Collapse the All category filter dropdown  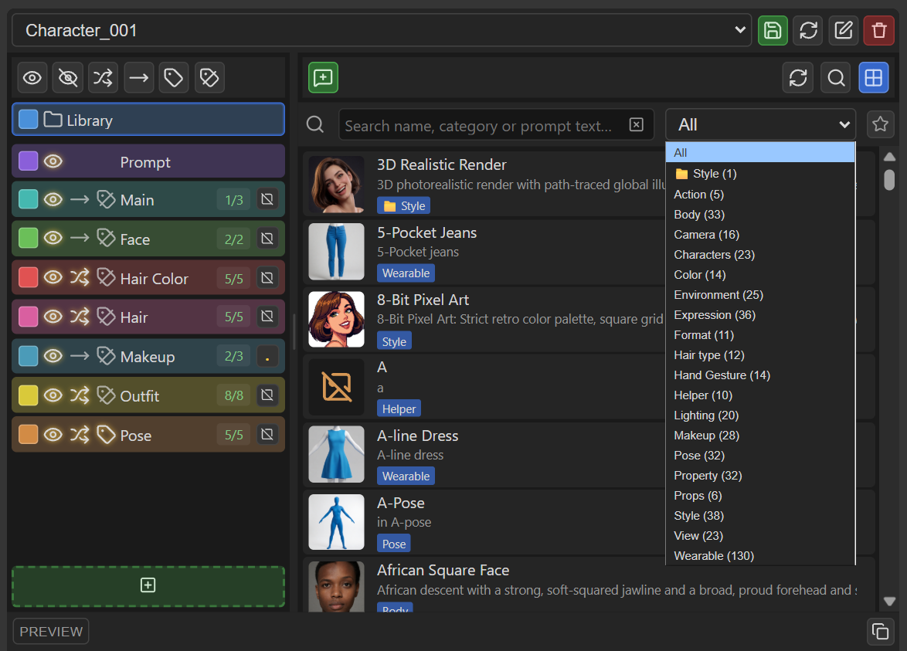click(x=761, y=124)
